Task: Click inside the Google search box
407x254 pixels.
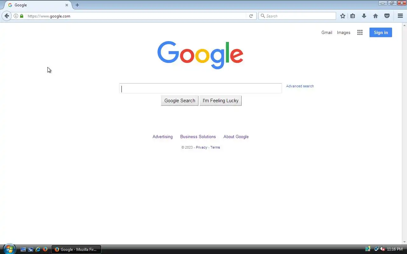Action: [201, 88]
